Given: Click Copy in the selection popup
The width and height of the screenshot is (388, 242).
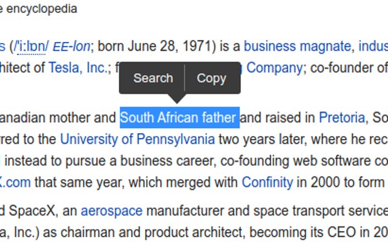Looking at the screenshot, I should pos(212,79).
